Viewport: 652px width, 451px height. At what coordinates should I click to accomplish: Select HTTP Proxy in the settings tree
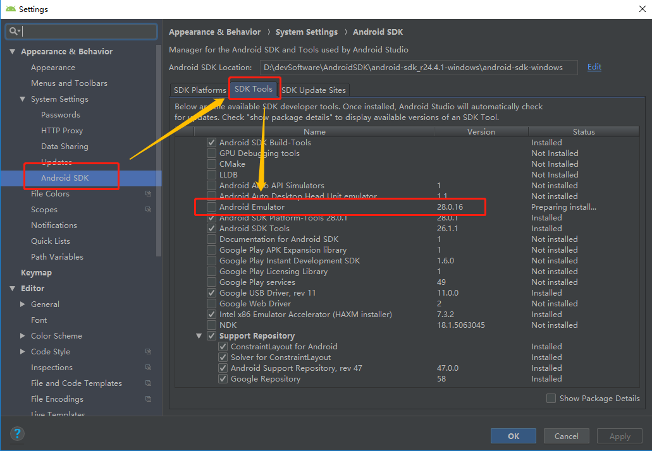pos(62,130)
